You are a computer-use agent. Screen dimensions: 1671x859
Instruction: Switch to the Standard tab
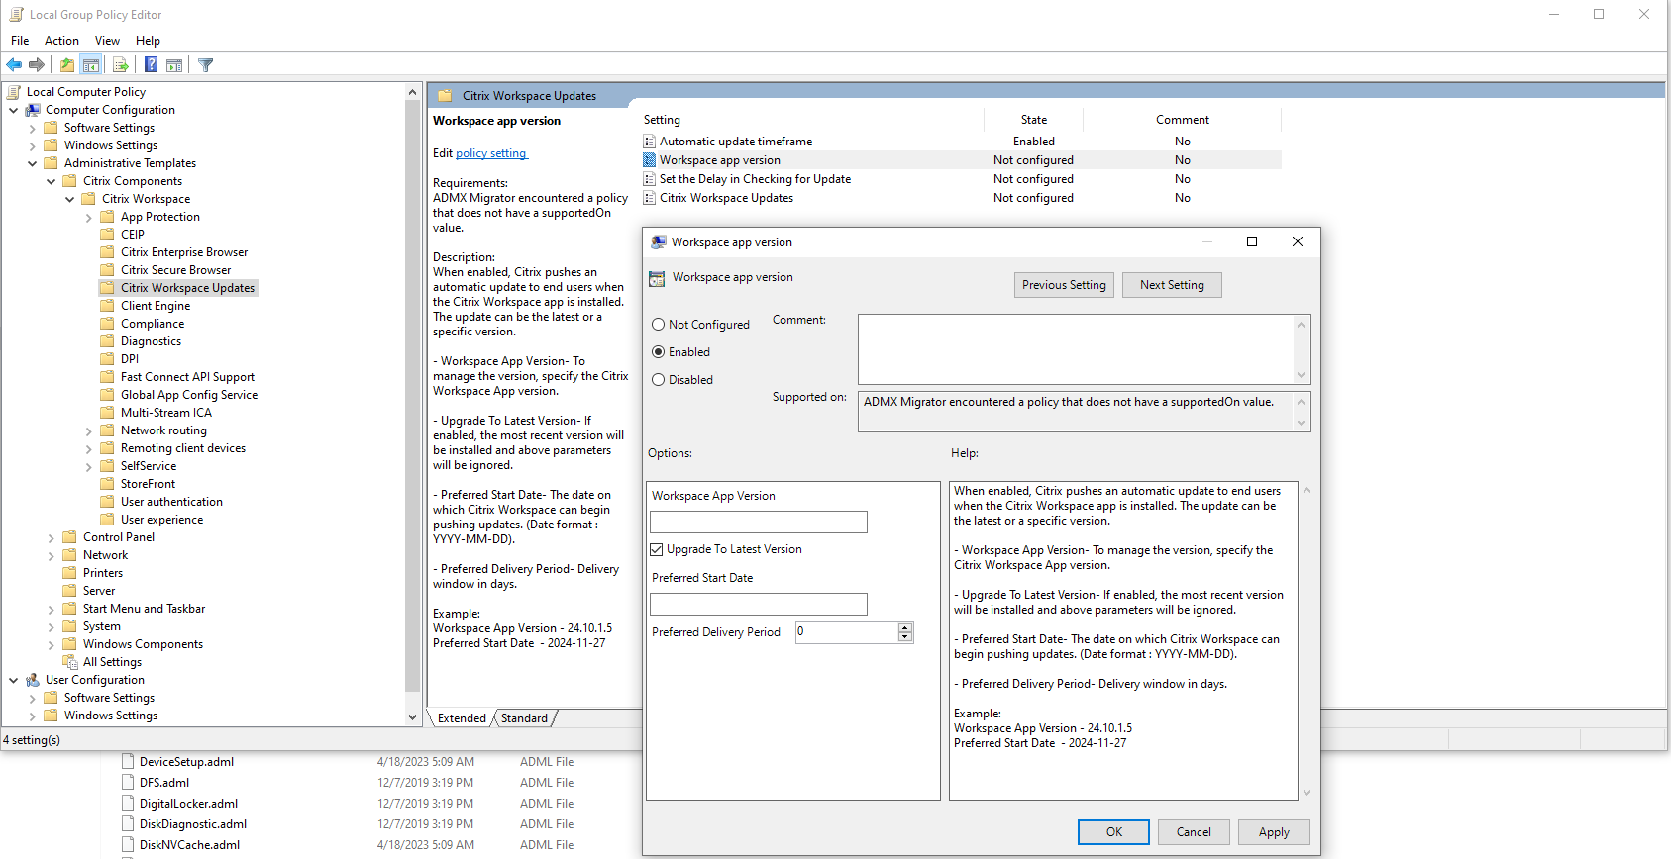(x=524, y=718)
